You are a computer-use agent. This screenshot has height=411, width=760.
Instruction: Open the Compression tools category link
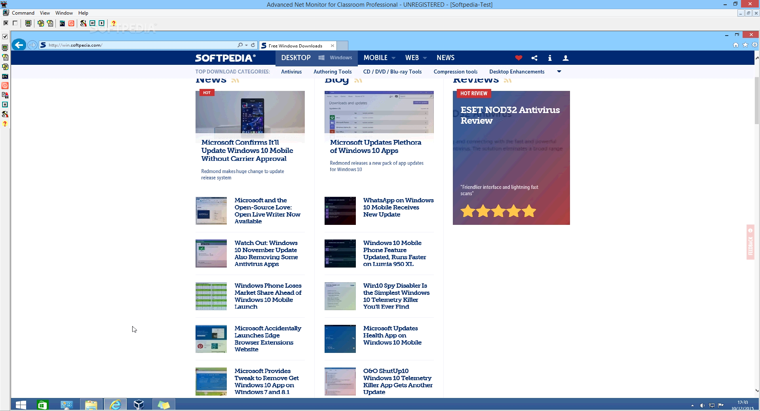(x=455, y=72)
